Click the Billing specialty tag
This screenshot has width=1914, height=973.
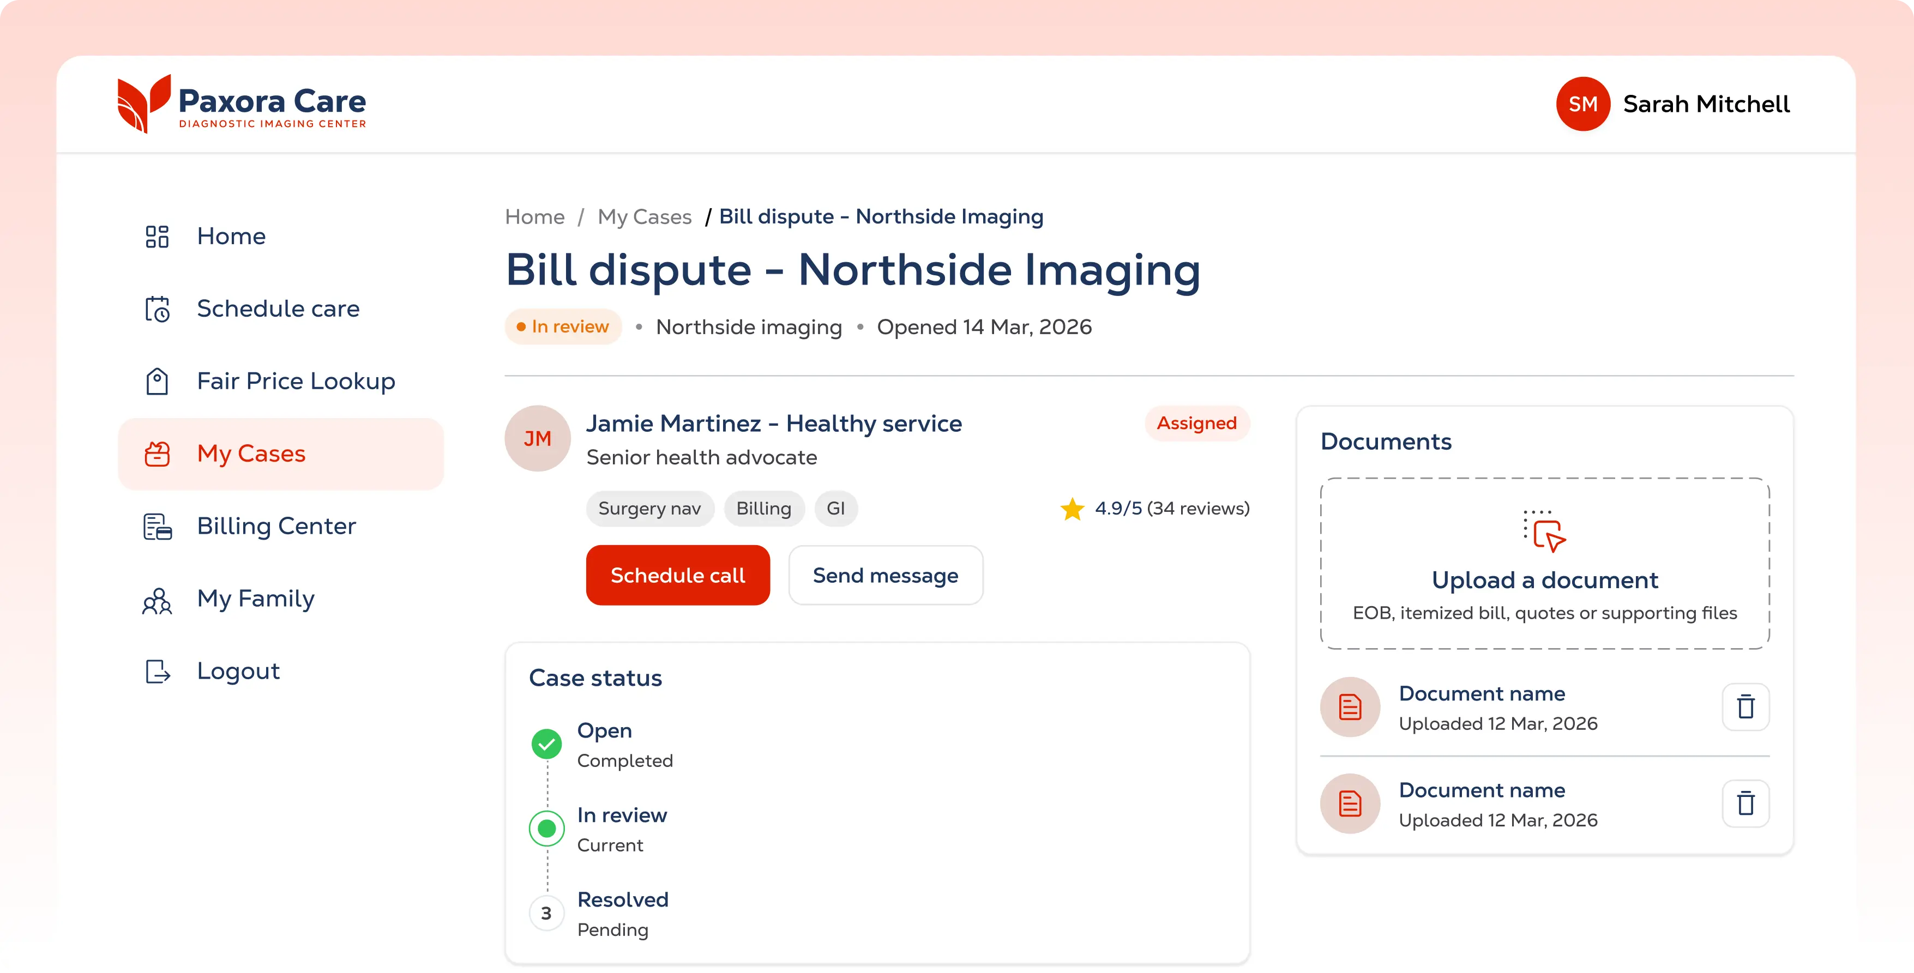click(764, 509)
